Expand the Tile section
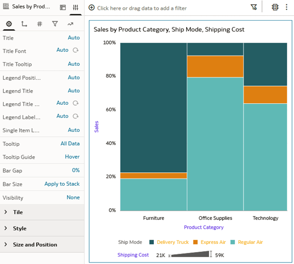The width and height of the screenshot is (294, 264). (5, 212)
